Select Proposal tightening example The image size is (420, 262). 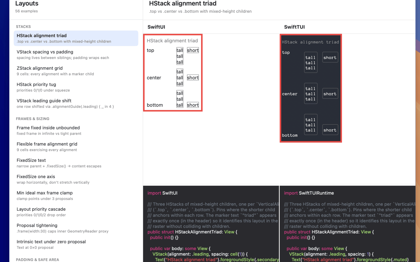[x=76, y=228]
